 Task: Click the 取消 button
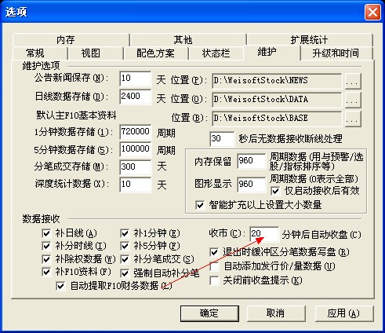[x=275, y=313]
